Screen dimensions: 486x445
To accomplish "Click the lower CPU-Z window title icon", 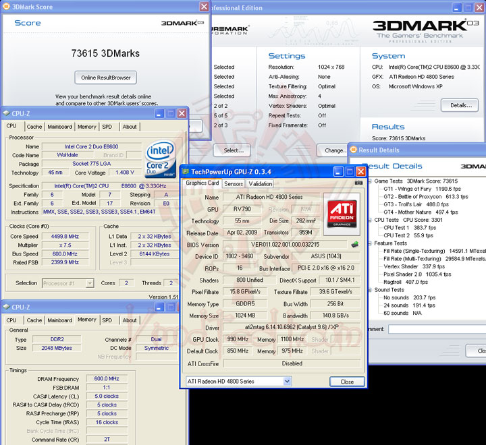I will coord(6,307).
